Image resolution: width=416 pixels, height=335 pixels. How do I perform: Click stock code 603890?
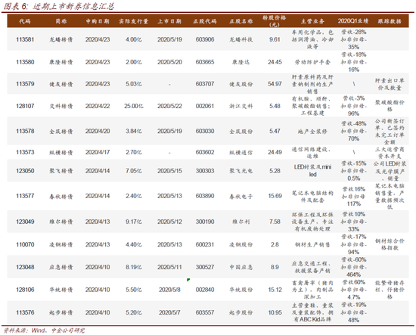tap(205, 196)
